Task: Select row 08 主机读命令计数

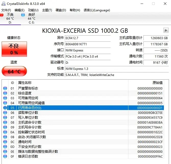Action: (x=83, y=123)
